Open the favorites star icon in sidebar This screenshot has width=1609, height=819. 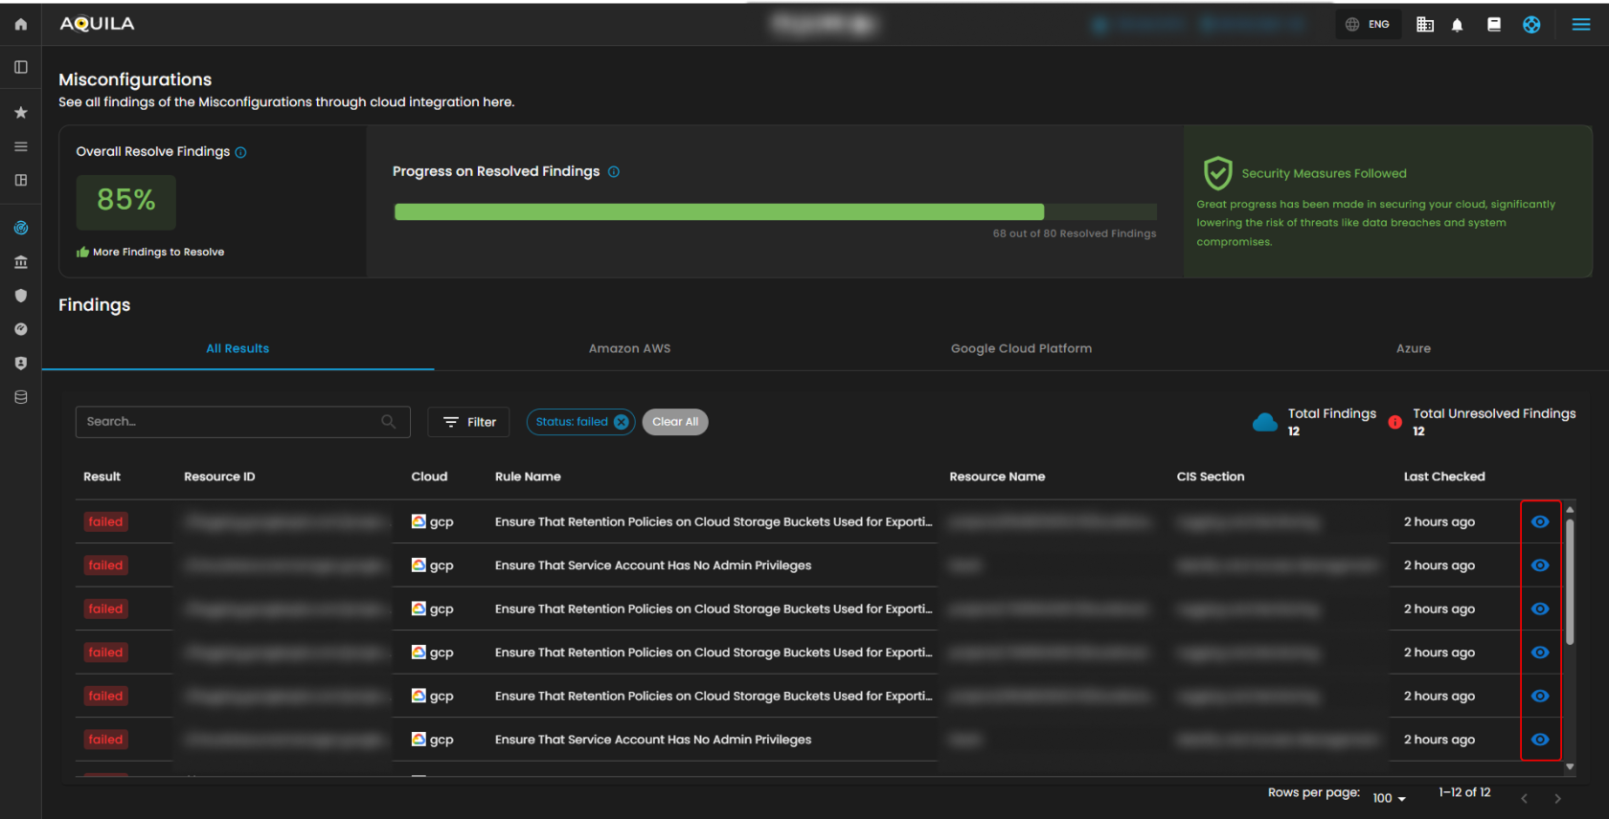tap(20, 113)
